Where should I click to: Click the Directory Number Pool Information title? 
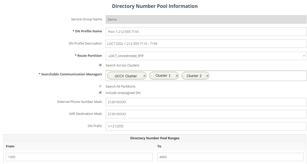click(155, 6)
